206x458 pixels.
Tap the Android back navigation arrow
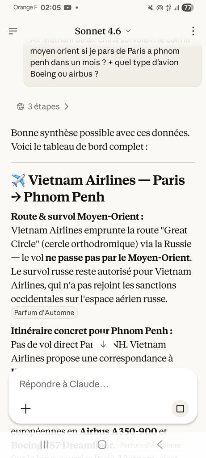[160, 445]
